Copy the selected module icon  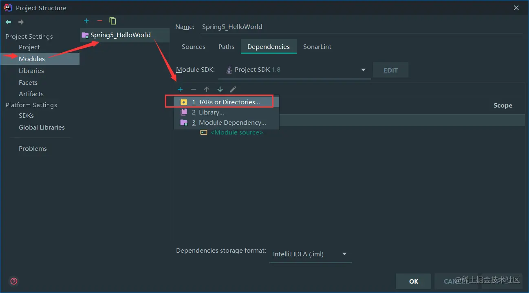(113, 21)
